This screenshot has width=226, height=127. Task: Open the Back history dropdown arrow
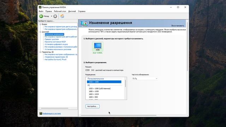click(52, 16)
